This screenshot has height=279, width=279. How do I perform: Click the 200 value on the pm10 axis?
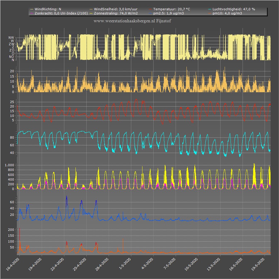click(11, 230)
